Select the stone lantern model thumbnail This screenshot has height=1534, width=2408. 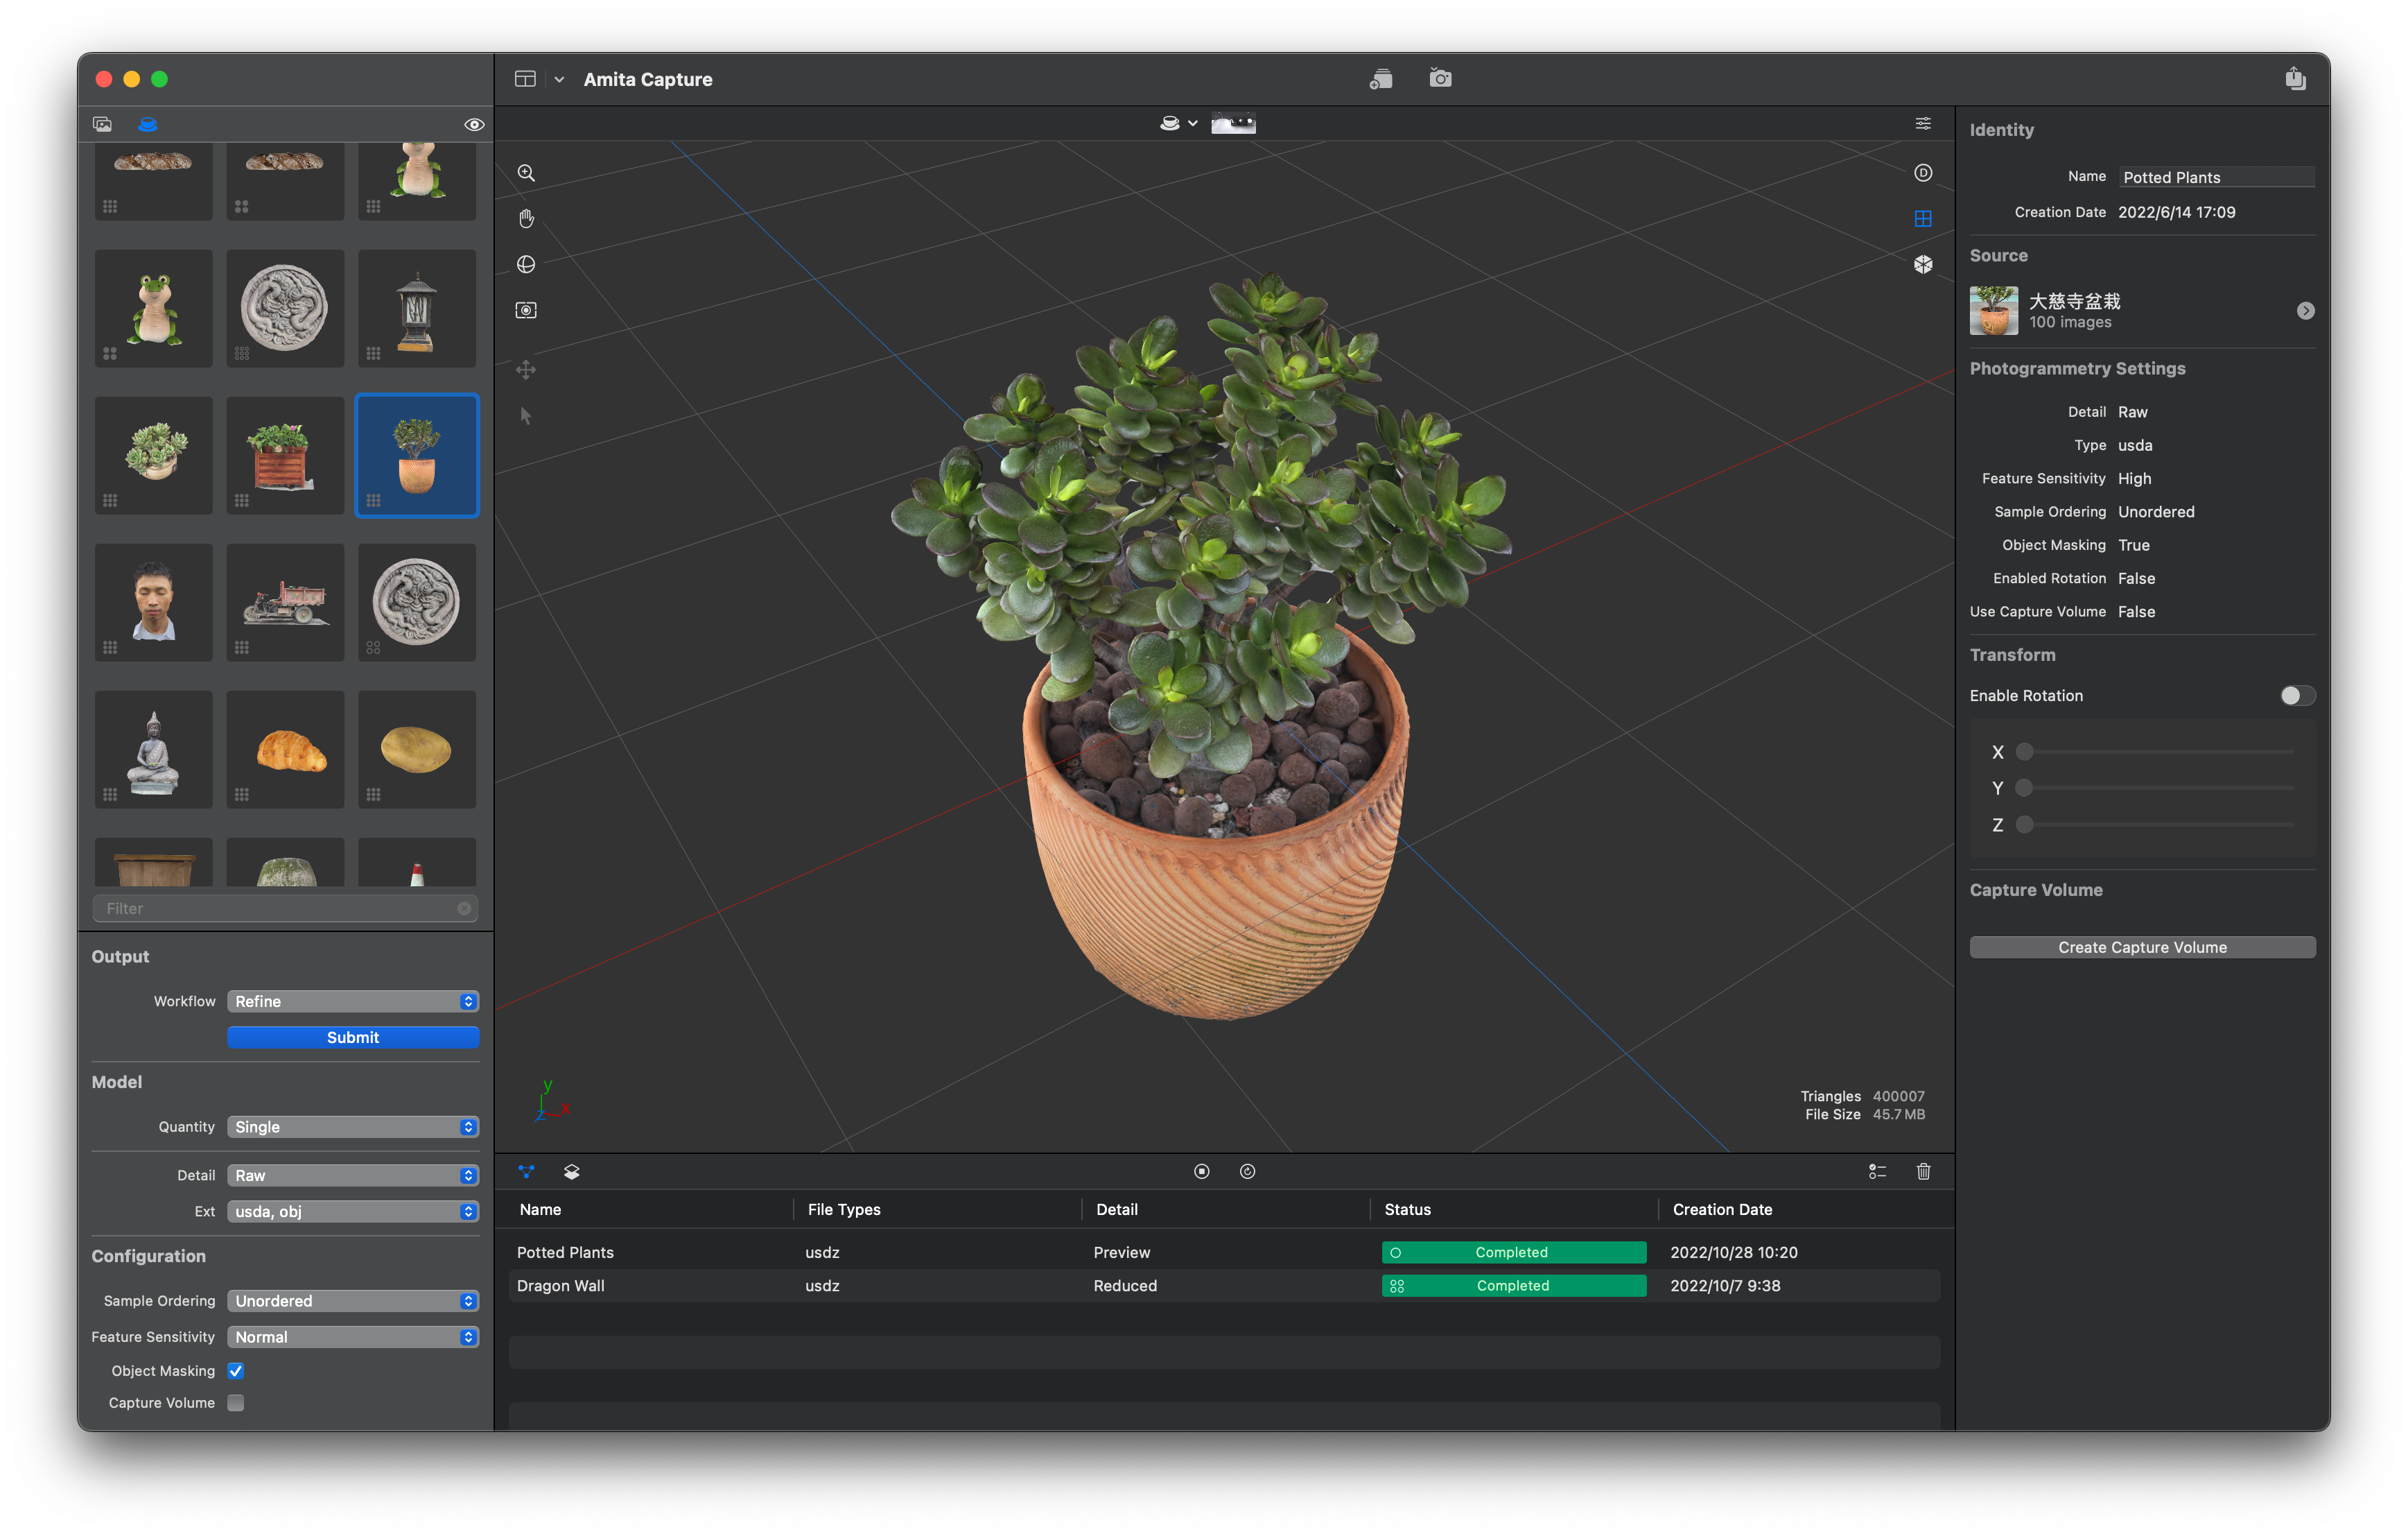(x=417, y=308)
